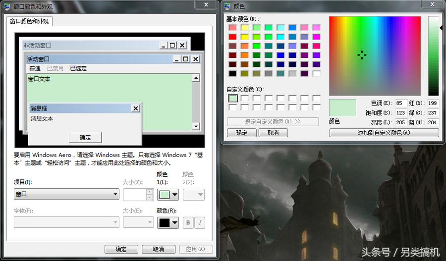Pick the pure red basic color swatch
This screenshot has width=446, height=261.
(232, 37)
